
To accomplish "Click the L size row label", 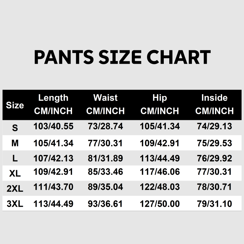I will pyautogui.click(x=15, y=159).
